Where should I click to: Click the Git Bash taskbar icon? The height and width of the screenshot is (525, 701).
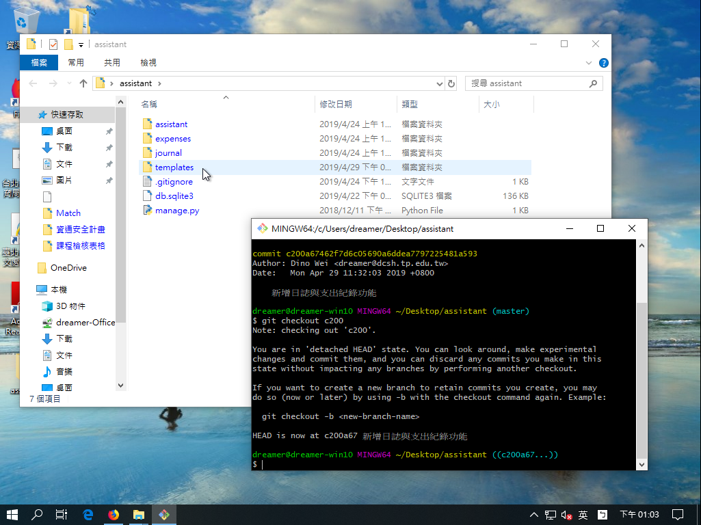(164, 515)
